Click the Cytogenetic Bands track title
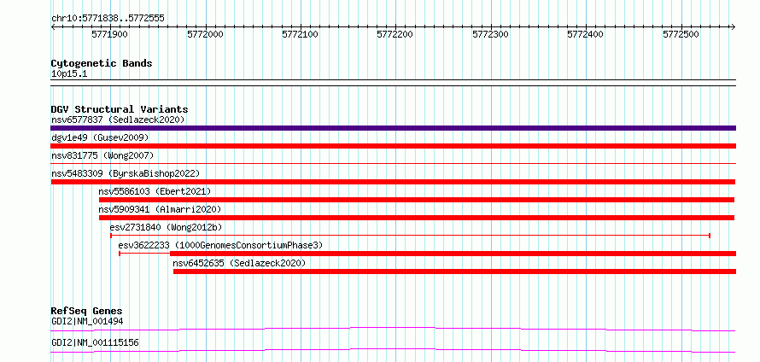This screenshot has width=760, height=362. [102, 63]
